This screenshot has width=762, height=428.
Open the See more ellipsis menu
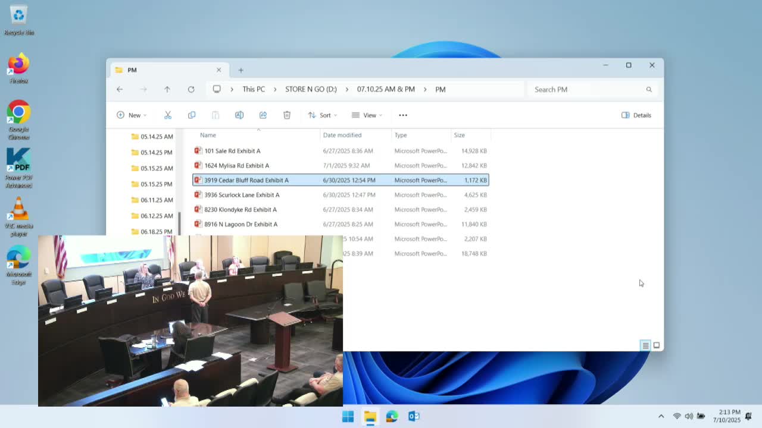click(403, 115)
